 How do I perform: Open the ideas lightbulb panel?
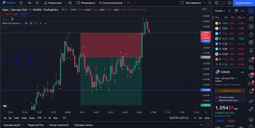click(251, 50)
